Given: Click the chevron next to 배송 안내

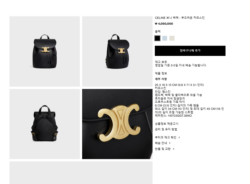Looking at the screenshot, I should click(170, 143).
